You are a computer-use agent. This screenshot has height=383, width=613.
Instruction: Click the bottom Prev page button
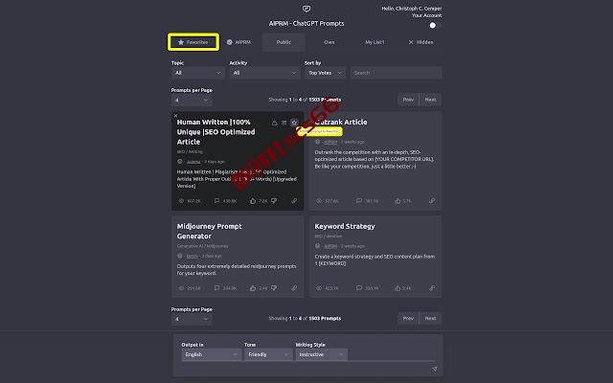click(x=408, y=319)
